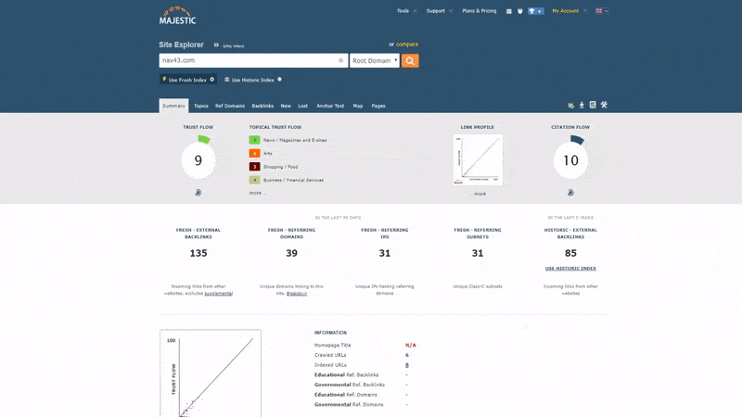Click the supplemental link under backlinks description
This screenshot has width=742, height=417.
(219, 293)
